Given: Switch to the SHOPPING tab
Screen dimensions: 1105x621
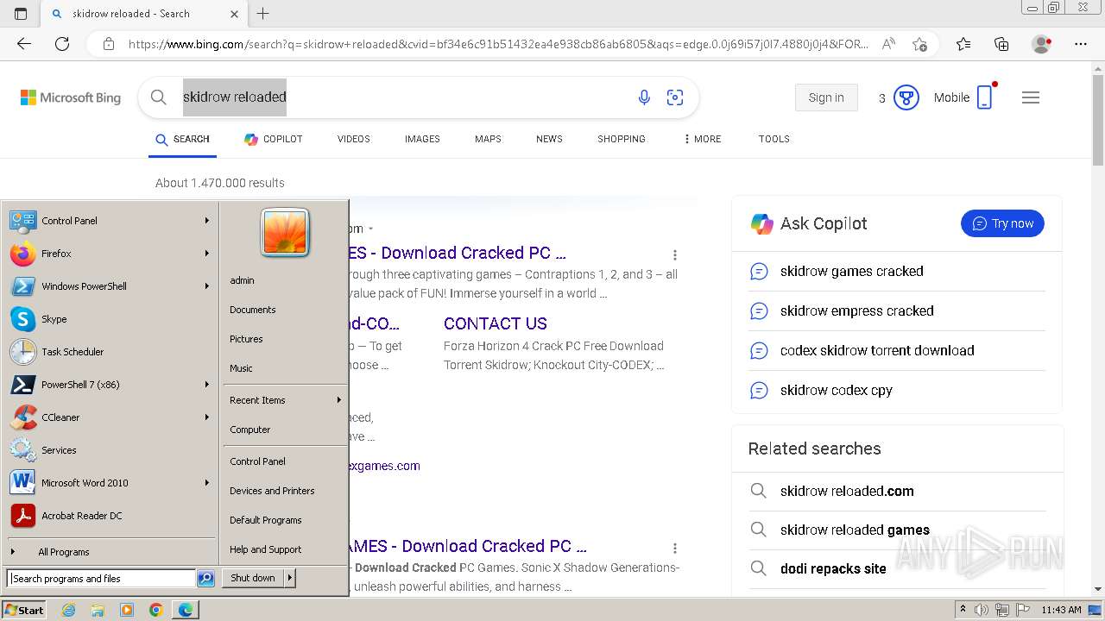Looking at the screenshot, I should (x=622, y=139).
